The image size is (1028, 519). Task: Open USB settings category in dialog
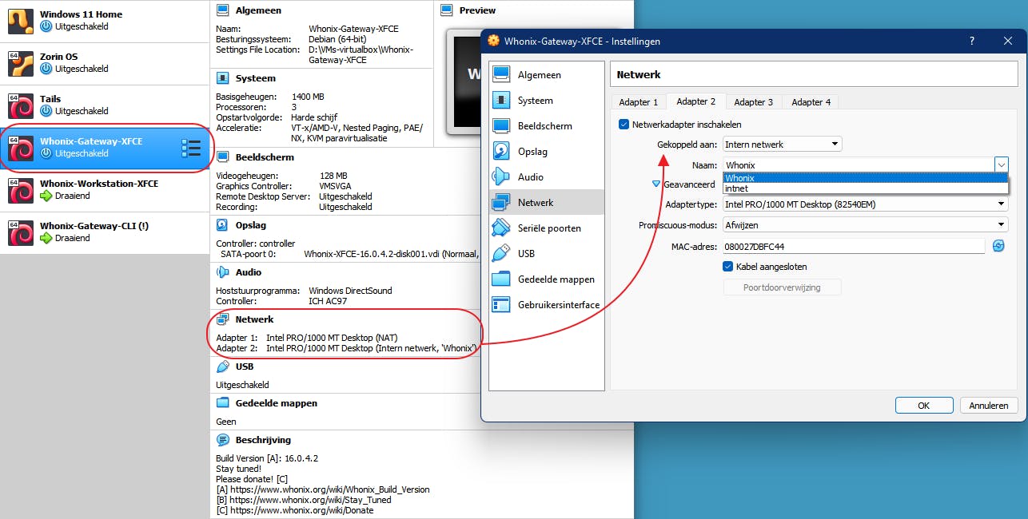pyautogui.click(x=547, y=254)
